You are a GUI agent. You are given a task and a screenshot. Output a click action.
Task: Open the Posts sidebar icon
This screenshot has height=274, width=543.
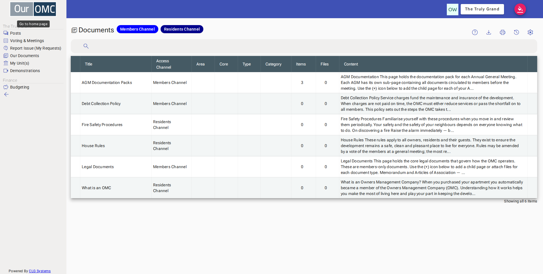coord(6,33)
